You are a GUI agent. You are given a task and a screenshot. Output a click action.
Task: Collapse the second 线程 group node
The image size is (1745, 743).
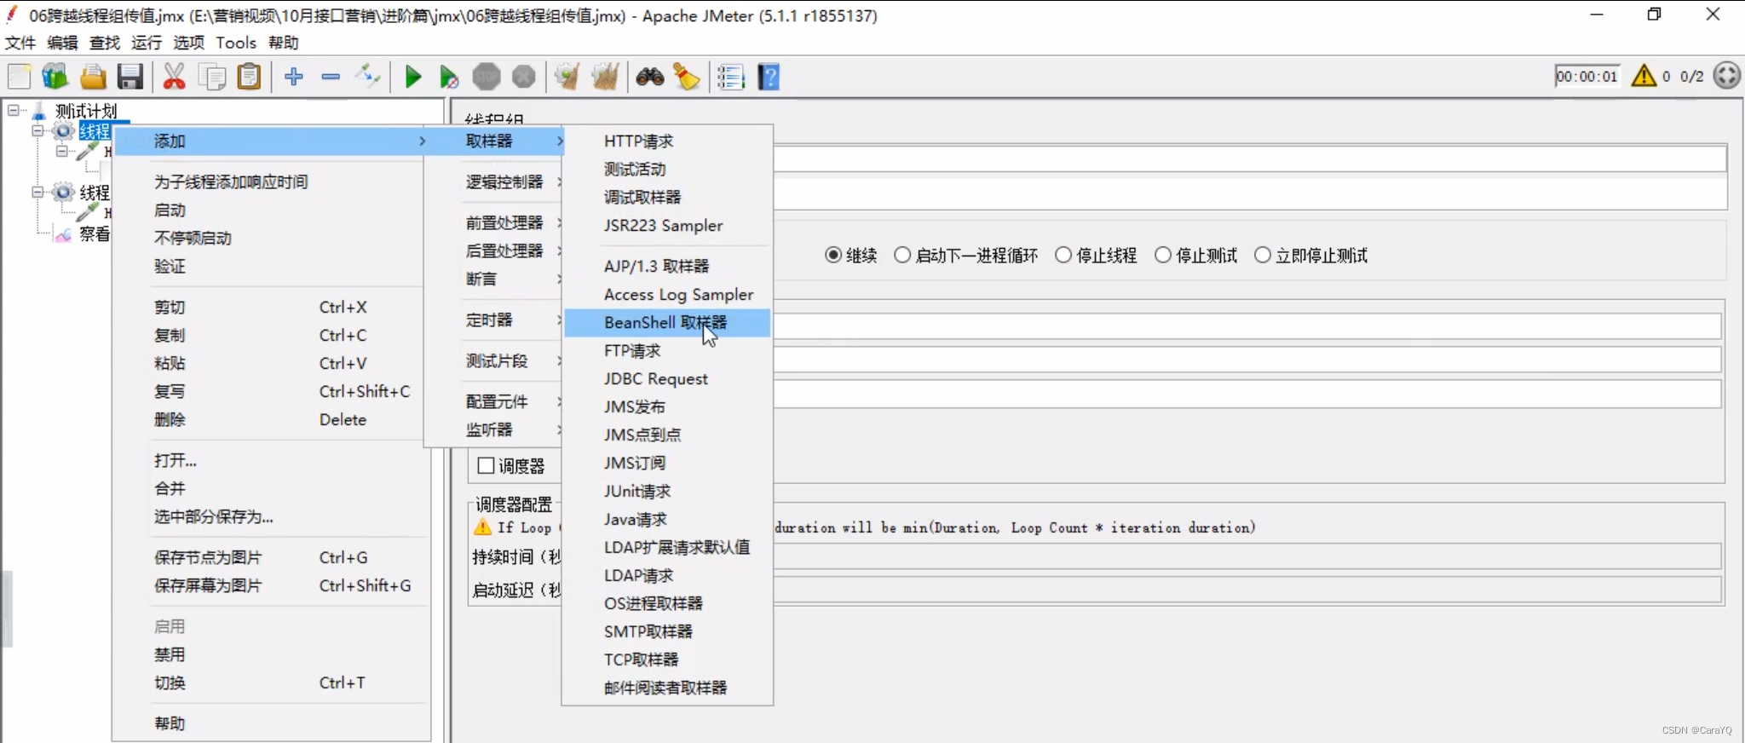click(x=37, y=193)
